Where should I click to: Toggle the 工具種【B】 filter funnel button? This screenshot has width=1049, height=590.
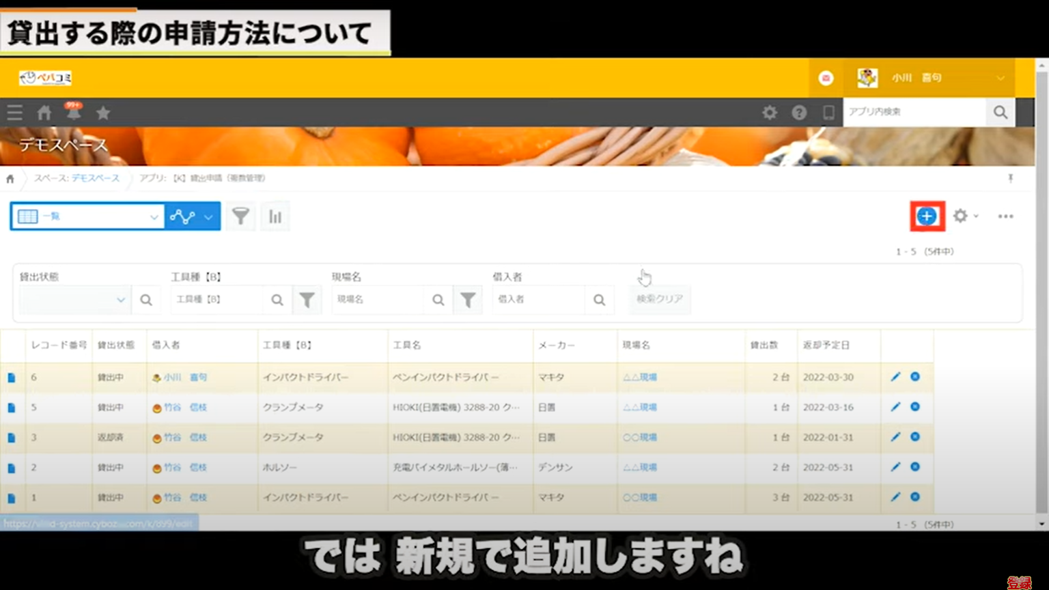(x=307, y=299)
